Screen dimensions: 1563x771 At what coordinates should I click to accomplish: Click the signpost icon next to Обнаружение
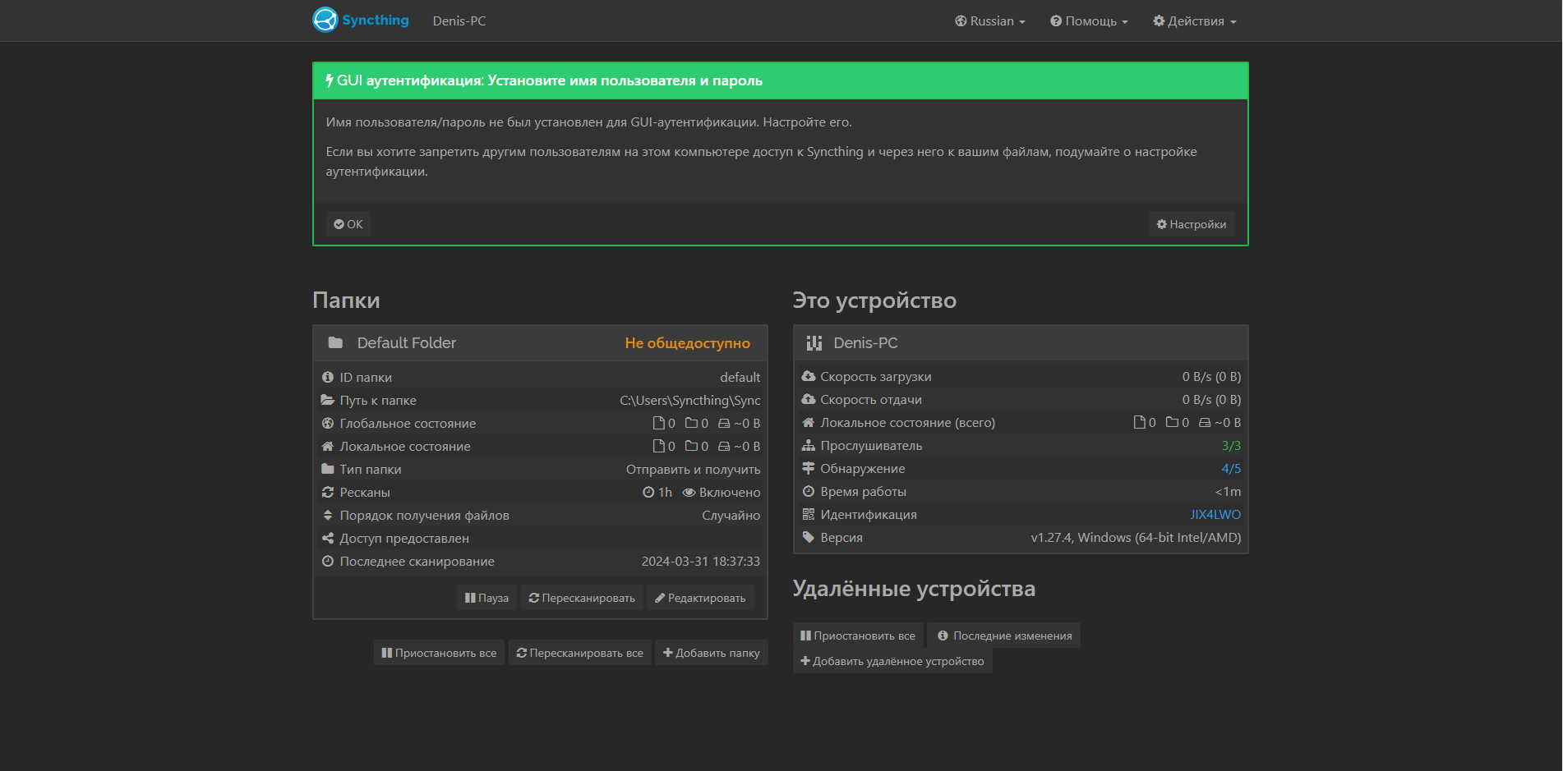click(x=809, y=468)
